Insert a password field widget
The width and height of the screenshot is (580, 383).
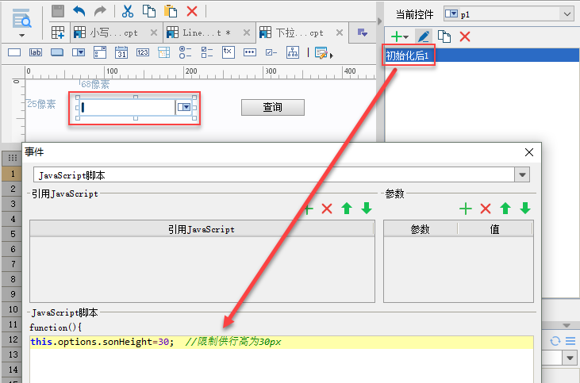click(250, 52)
